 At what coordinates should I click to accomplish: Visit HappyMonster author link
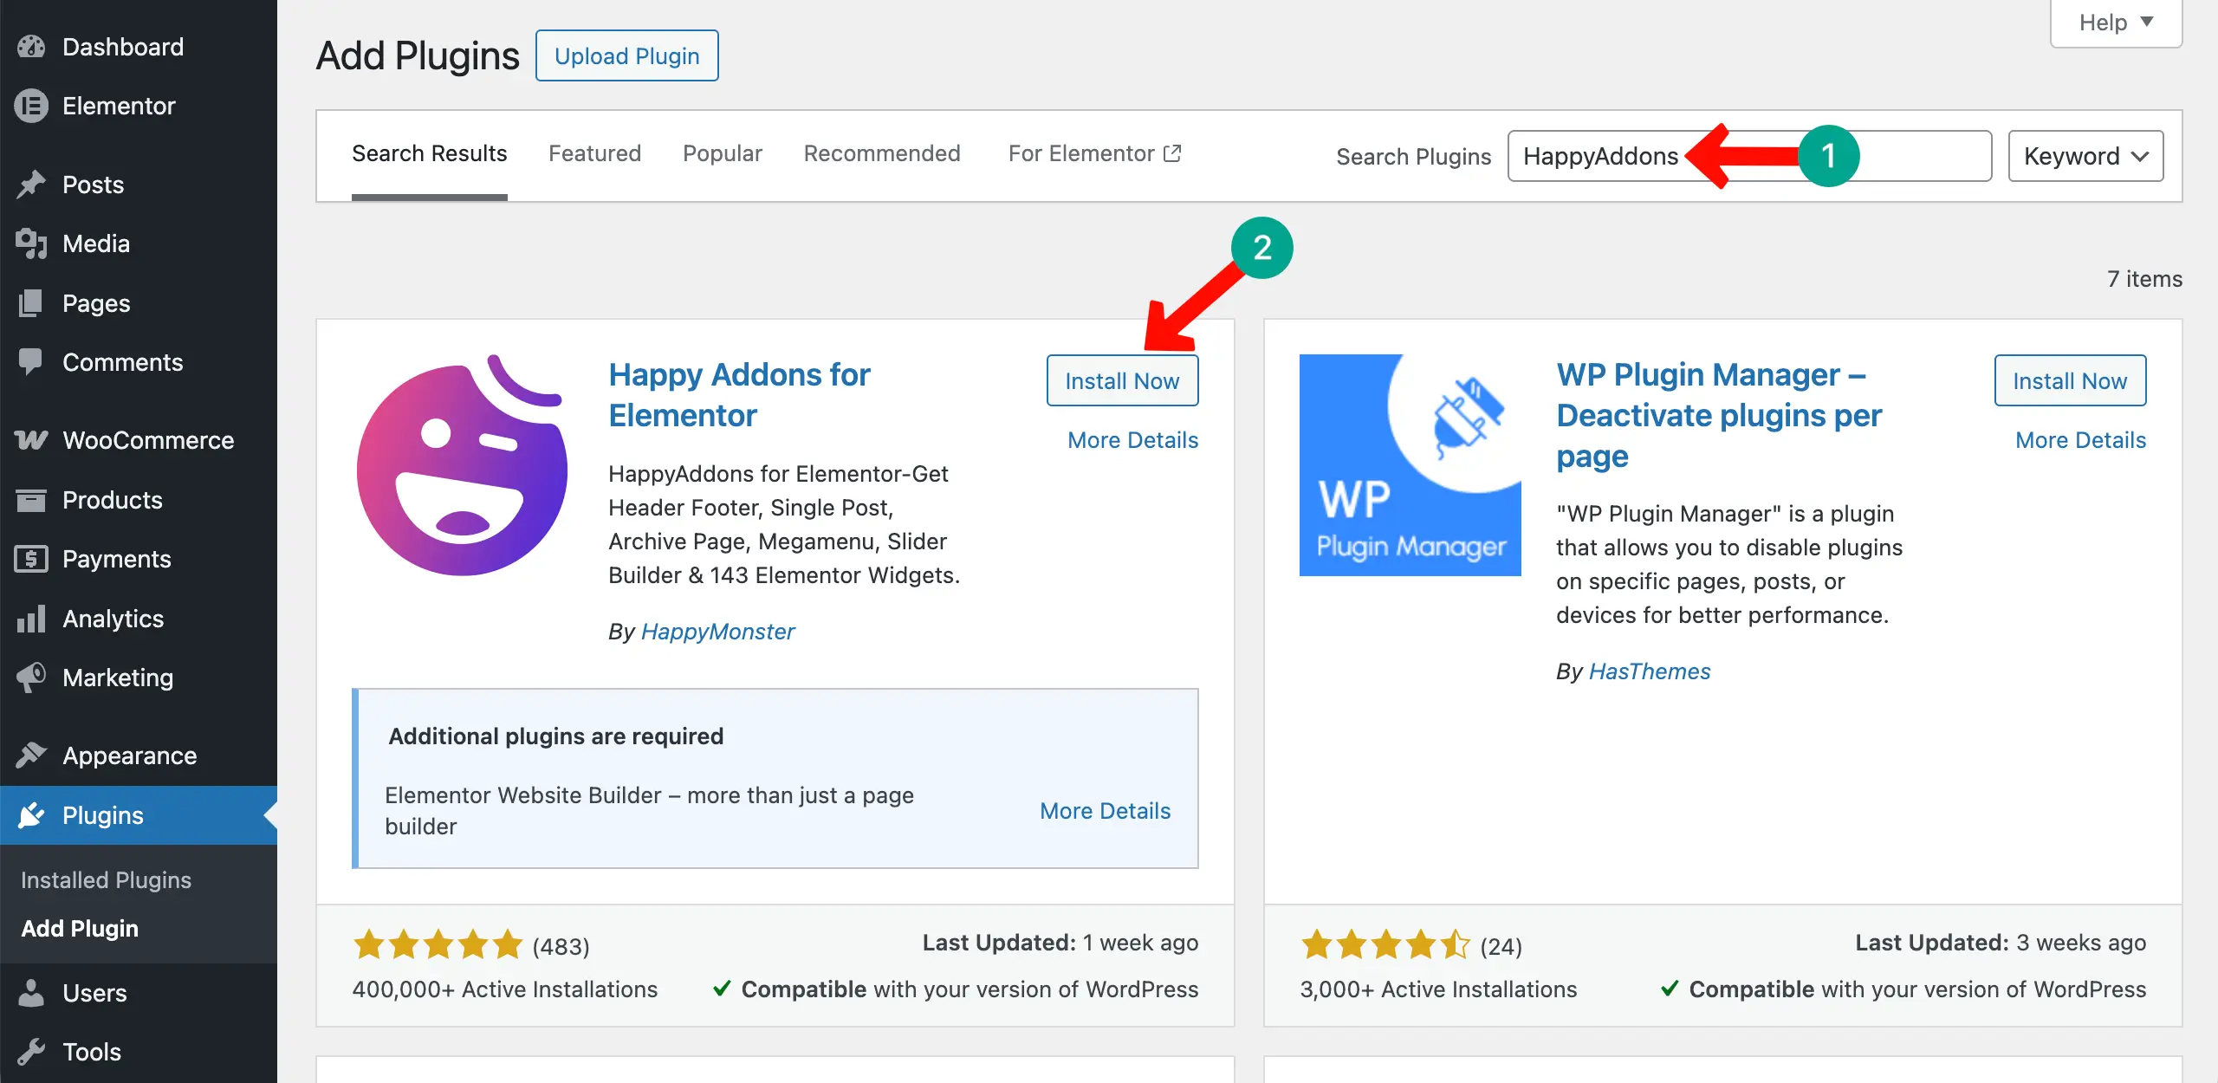point(717,632)
